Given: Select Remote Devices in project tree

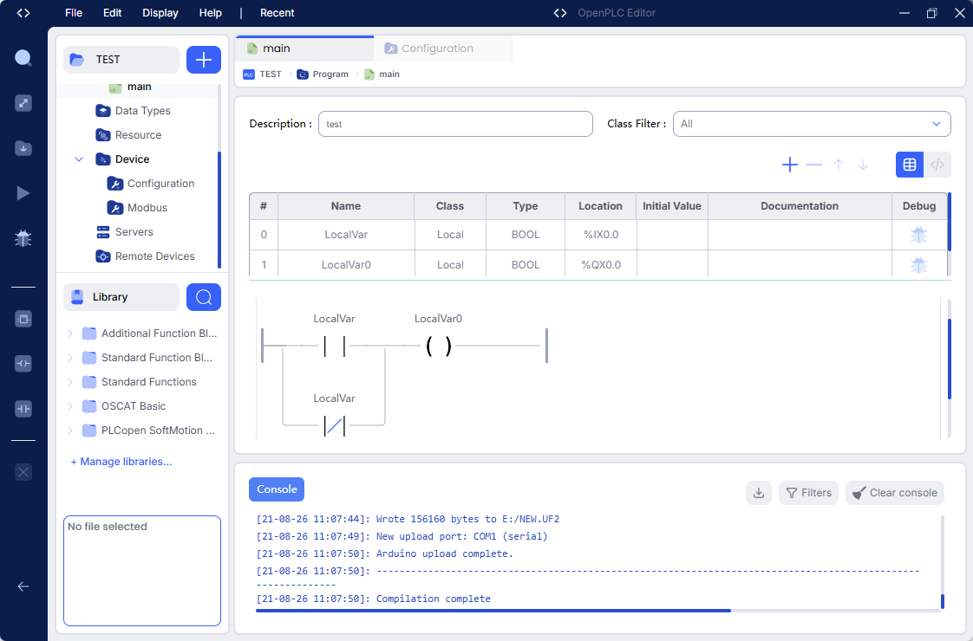Looking at the screenshot, I should (154, 256).
